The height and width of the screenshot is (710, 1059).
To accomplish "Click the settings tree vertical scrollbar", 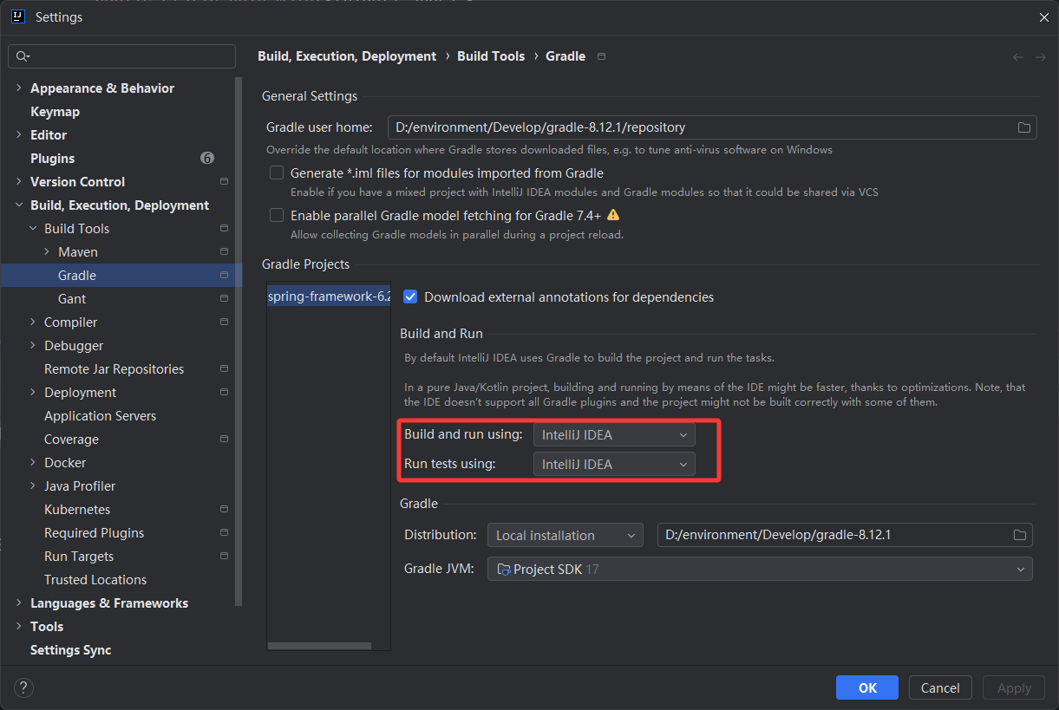I will [239, 342].
